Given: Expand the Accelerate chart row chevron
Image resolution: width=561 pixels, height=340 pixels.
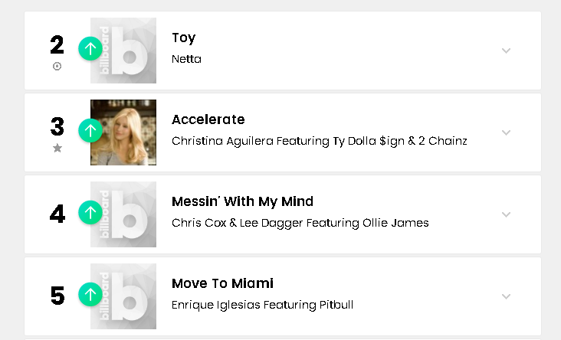Looking at the screenshot, I should click(506, 132).
